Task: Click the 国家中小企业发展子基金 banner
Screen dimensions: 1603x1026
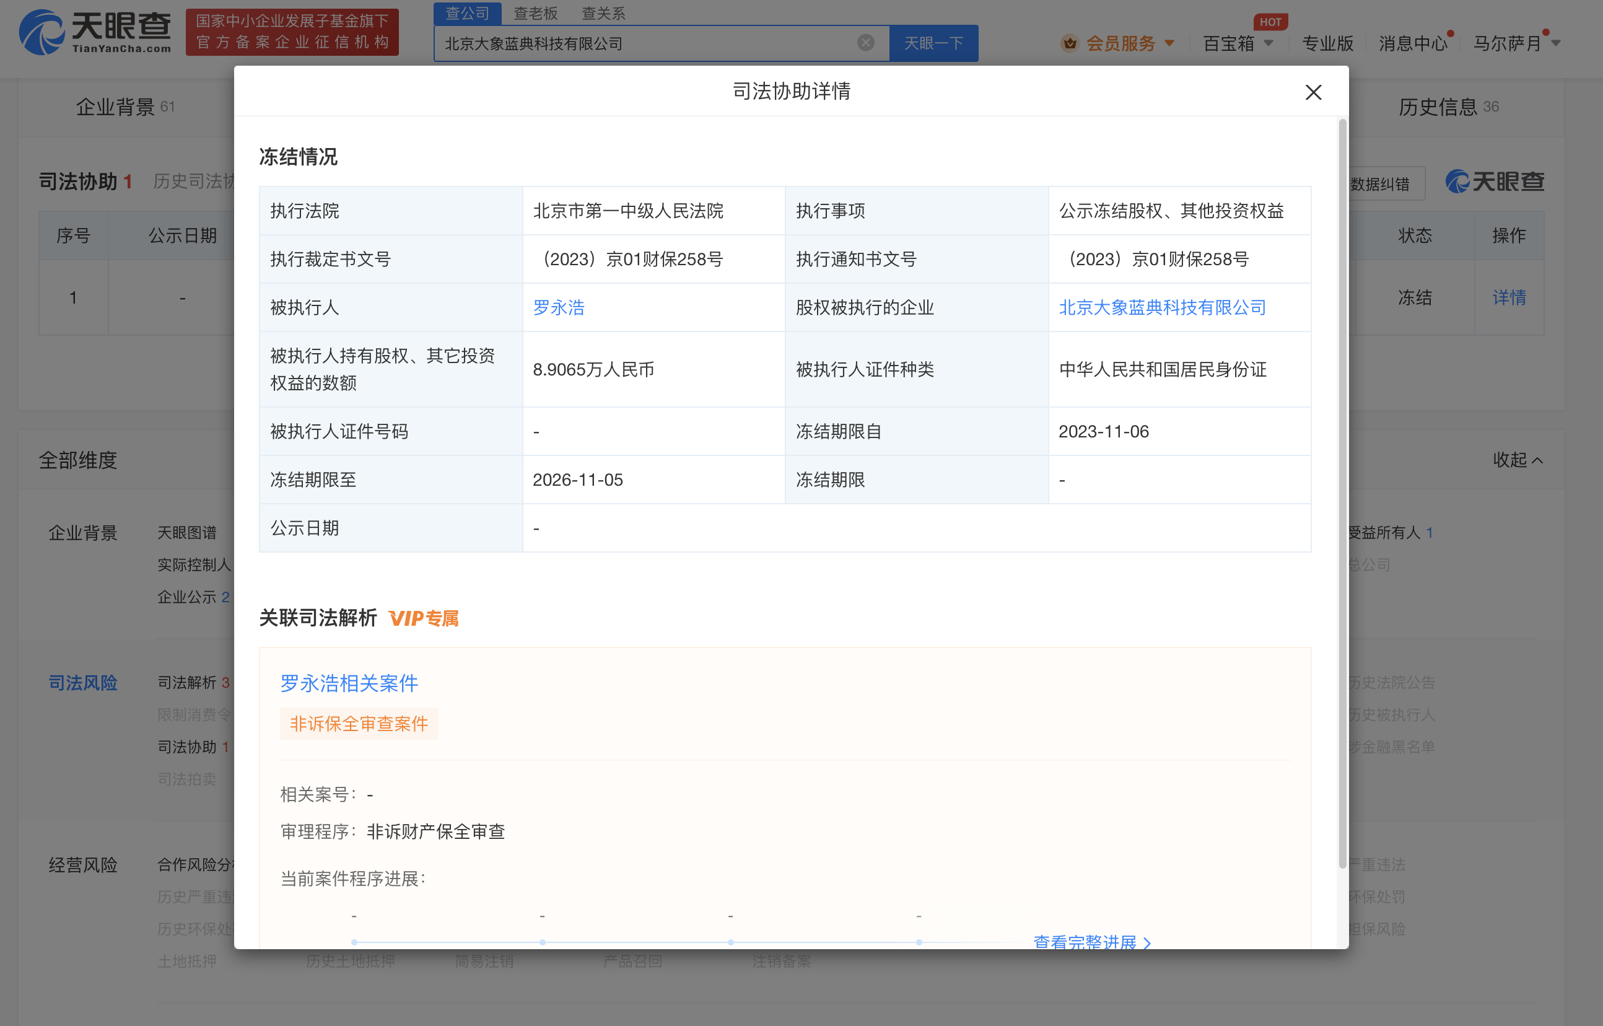Action: (292, 32)
